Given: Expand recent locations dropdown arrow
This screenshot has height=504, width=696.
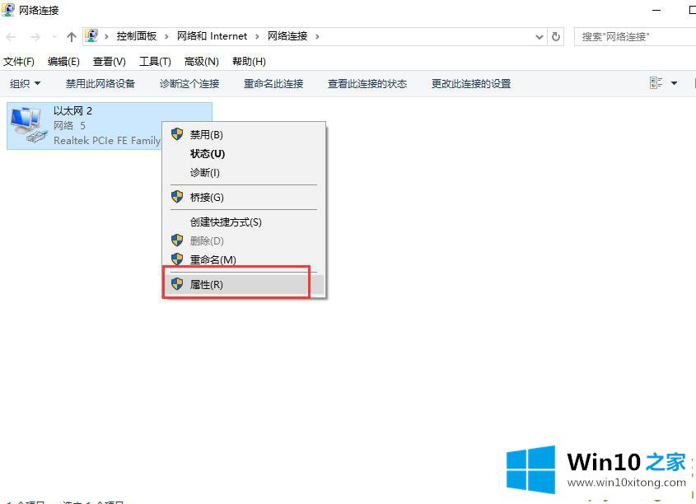Looking at the screenshot, I should (x=54, y=37).
